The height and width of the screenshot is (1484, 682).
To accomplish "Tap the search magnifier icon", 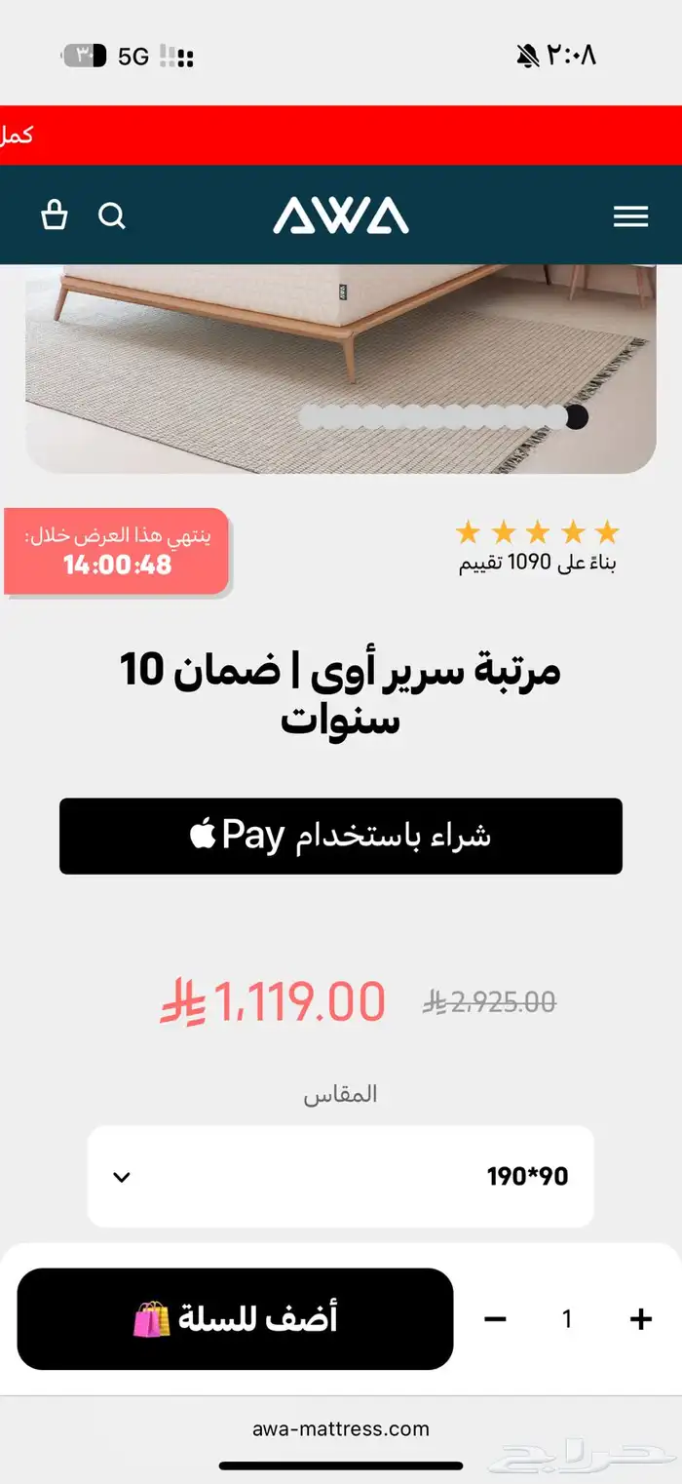I will [113, 215].
